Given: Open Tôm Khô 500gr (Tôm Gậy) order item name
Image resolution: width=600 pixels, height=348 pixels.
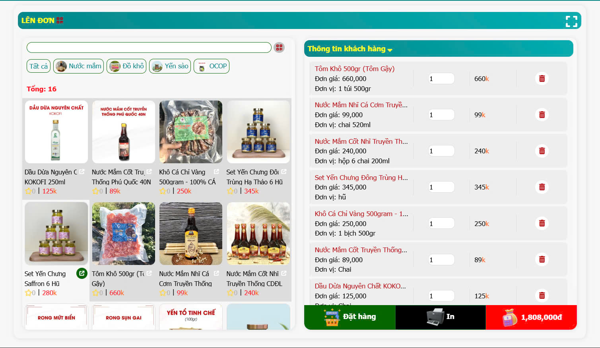Looking at the screenshot, I should coord(355,69).
